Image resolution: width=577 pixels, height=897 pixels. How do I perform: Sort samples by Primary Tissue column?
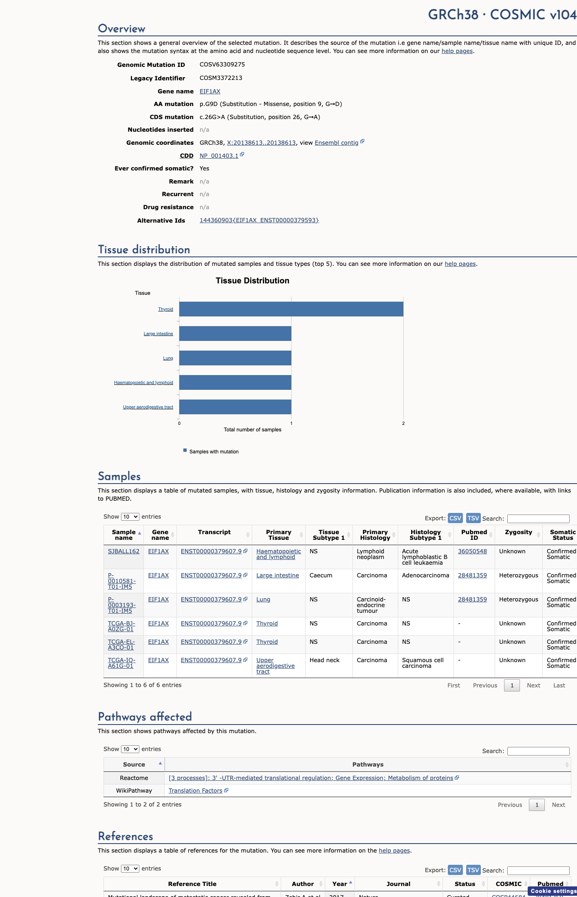pos(279,535)
